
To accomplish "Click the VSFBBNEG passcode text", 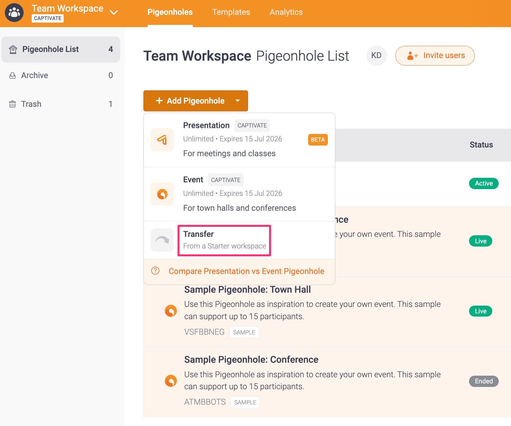I will (204, 332).
